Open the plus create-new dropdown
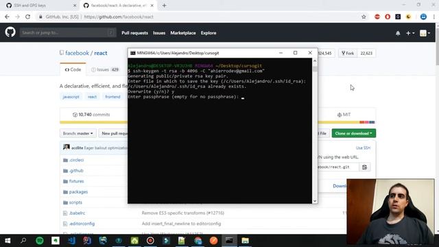 (410, 33)
